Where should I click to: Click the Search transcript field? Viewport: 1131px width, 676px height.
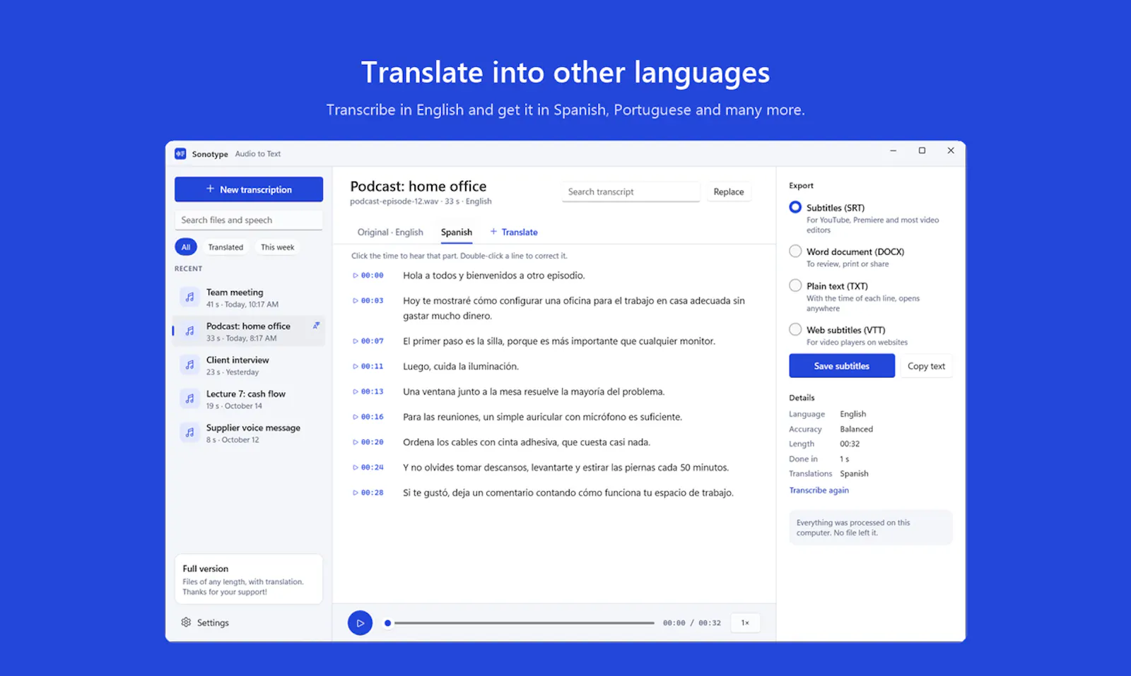[631, 192]
